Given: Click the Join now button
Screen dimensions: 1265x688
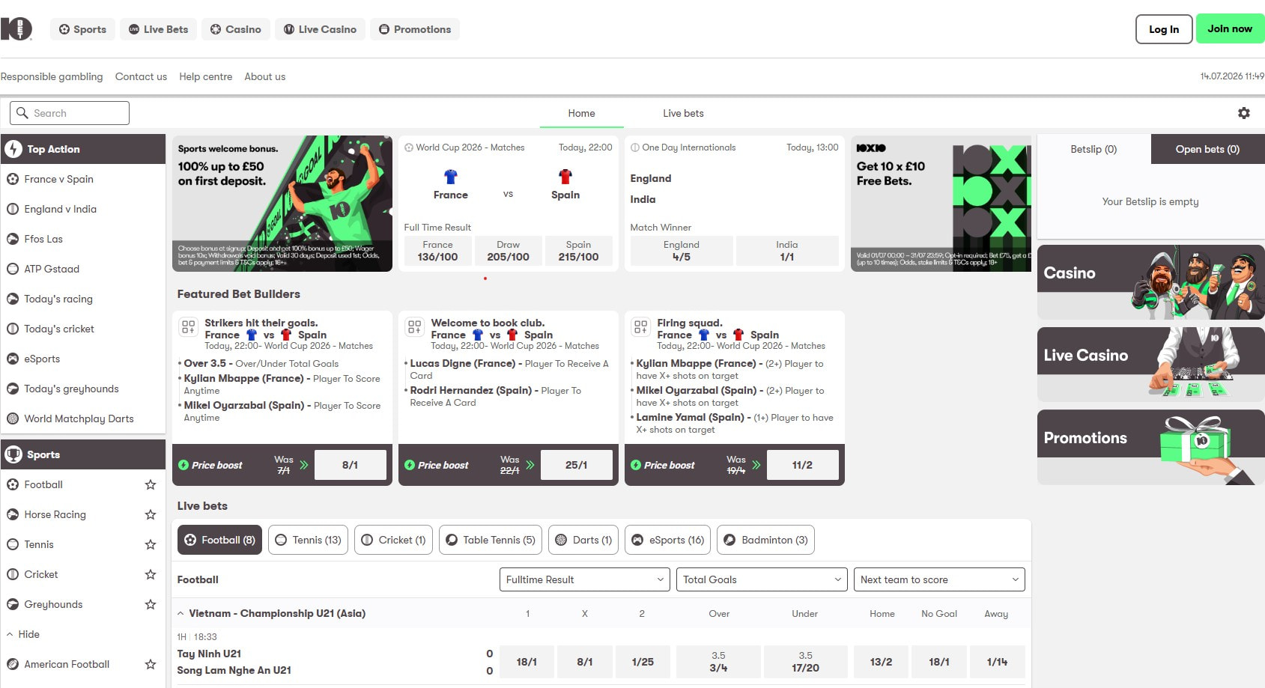Looking at the screenshot, I should [1230, 29].
